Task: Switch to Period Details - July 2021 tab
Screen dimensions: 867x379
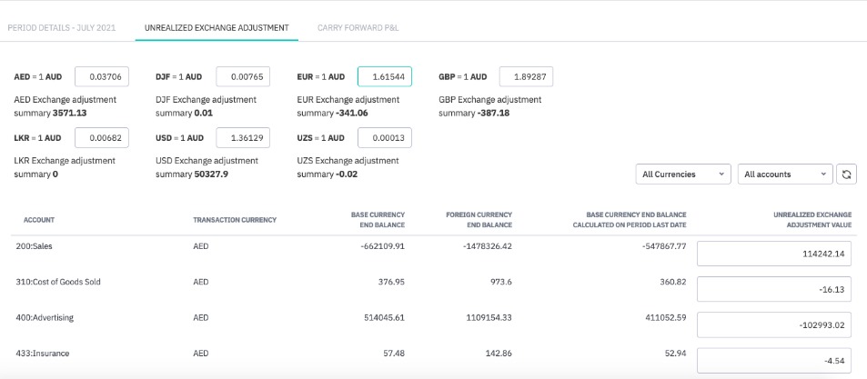Action: pos(62,28)
